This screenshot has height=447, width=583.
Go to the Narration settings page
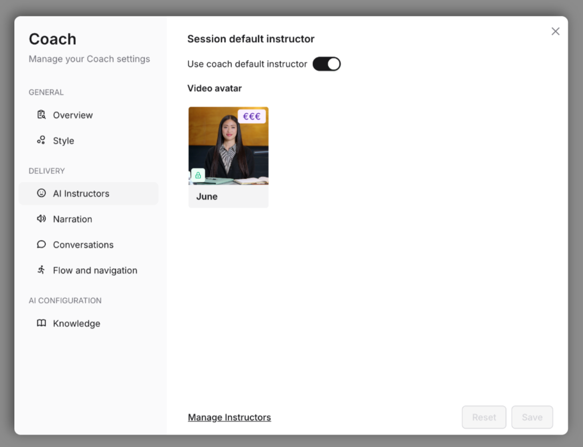72,219
